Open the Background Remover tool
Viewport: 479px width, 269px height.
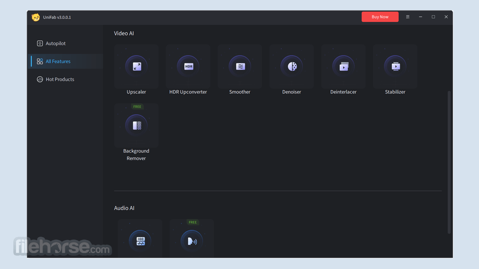(136, 125)
